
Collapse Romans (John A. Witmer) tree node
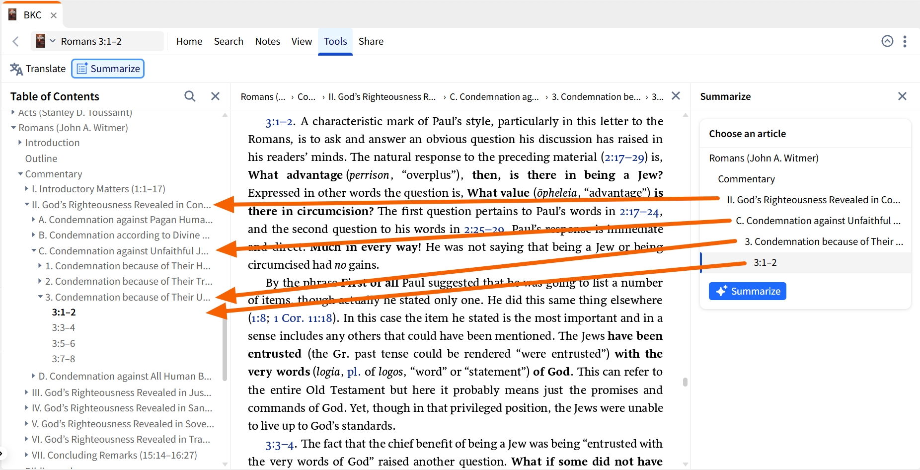13,128
